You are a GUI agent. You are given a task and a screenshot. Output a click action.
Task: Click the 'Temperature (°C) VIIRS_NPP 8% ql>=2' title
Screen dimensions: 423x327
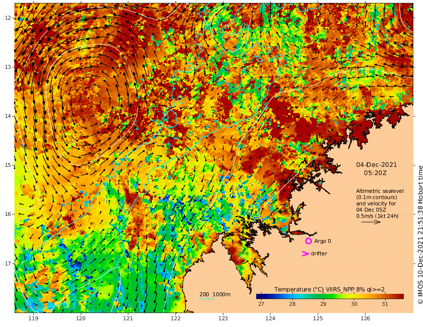point(329,289)
